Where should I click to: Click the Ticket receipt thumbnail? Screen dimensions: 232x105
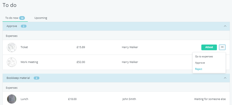pyautogui.click(x=12, y=47)
